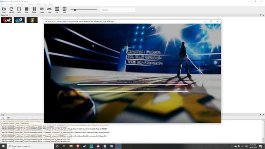Click the ENG language indicator
The image size is (265, 149).
point(246,146)
